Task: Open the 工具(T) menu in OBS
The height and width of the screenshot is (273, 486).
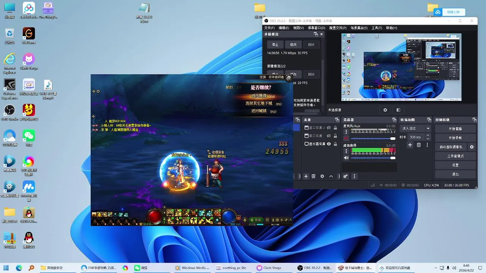Action: [x=377, y=28]
